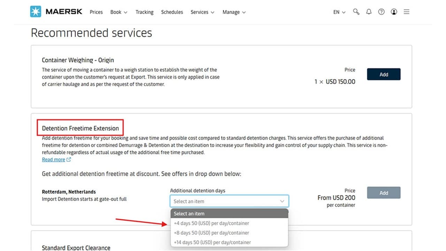Open the search icon
Screen dimensions: 446x251
356,12
